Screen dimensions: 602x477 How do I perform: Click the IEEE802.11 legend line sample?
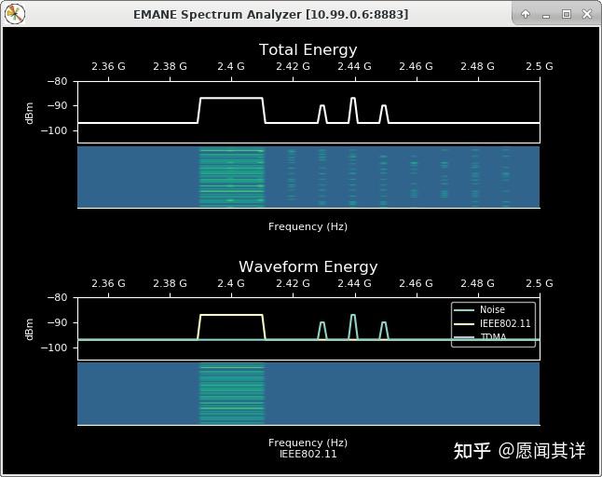(x=464, y=324)
